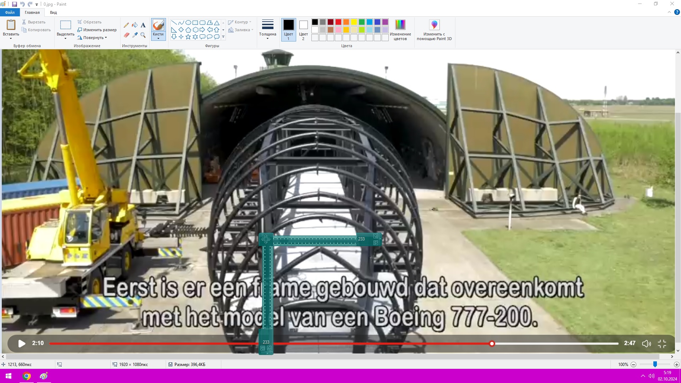Screen dimensions: 681x383
Task: Click Copy (Копировать)
Action: click(36, 30)
